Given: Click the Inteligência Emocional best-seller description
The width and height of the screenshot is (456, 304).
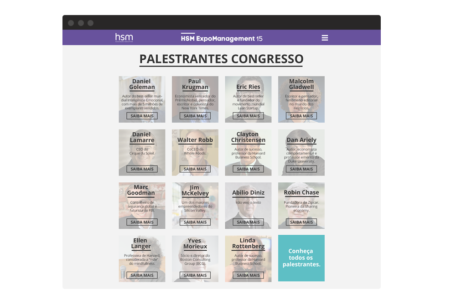Looking at the screenshot, I should pyautogui.click(x=142, y=102).
